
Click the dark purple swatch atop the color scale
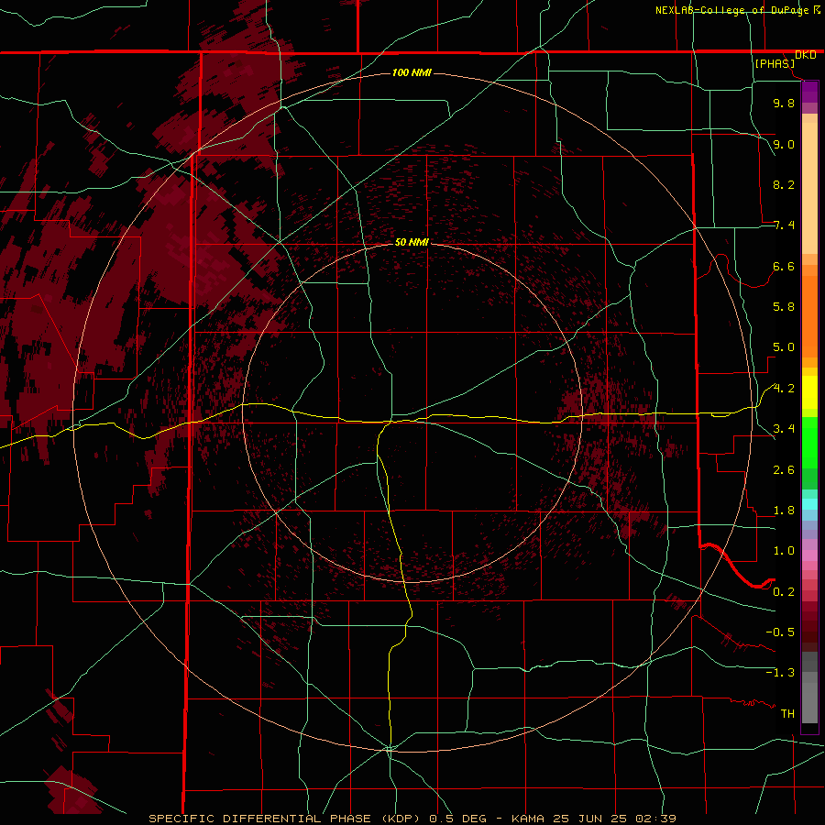(809, 92)
